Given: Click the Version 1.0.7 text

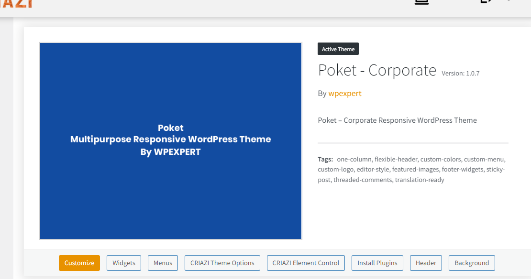Looking at the screenshot, I should click(x=460, y=74).
